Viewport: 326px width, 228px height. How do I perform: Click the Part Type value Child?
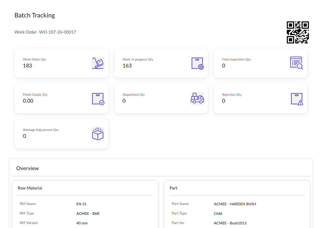(x=218, y=214)
